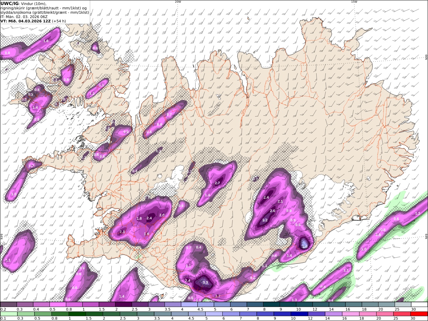Click the bottom-row legend label 25
Image resolution: width=428 pixels, height=321 pixels.
(x=396, y=319)
